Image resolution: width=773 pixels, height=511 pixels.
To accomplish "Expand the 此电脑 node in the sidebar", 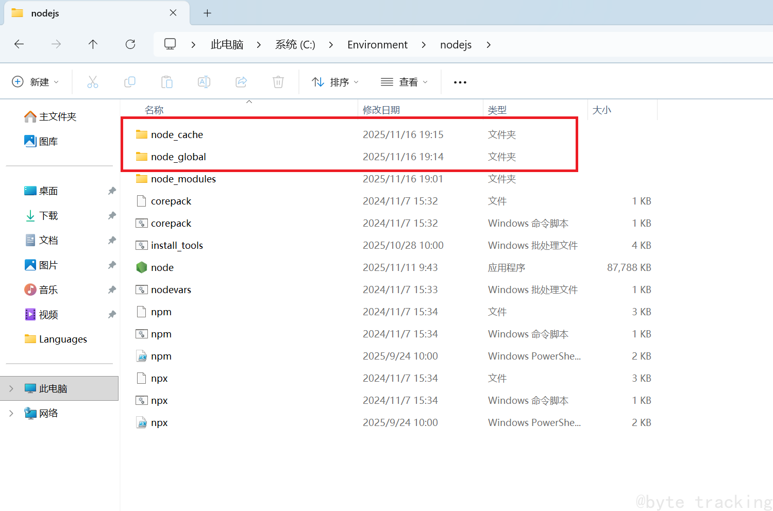I will [11, 388].
